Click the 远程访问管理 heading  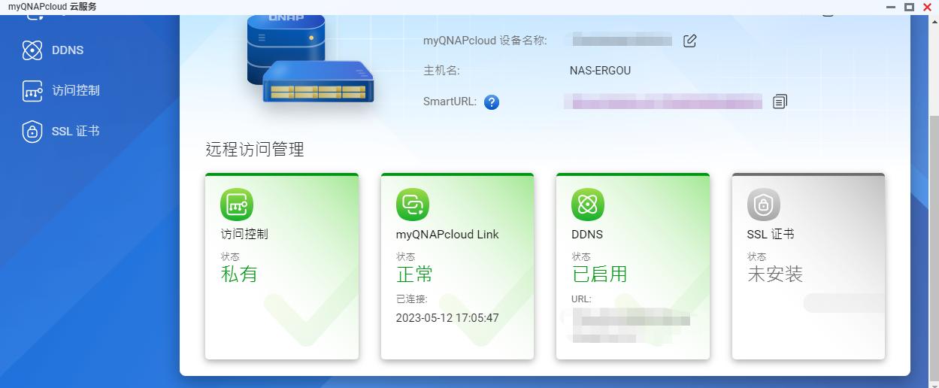pos(255,149)
